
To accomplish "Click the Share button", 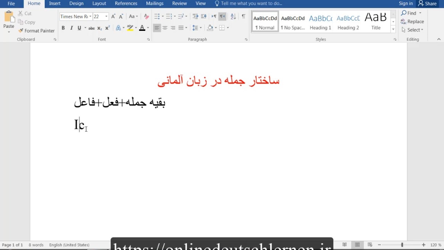I will click(x=427, y=3).
